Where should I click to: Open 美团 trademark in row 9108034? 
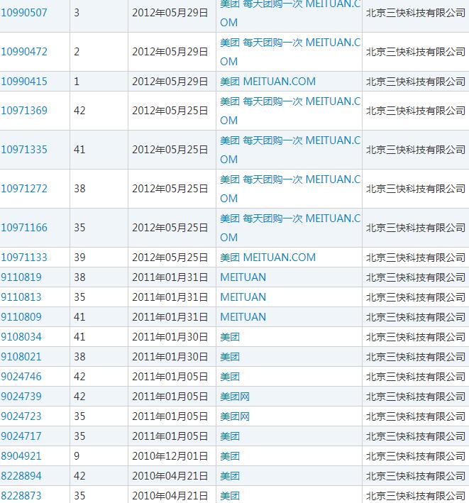pyautogui.click(x=230, y=337)
